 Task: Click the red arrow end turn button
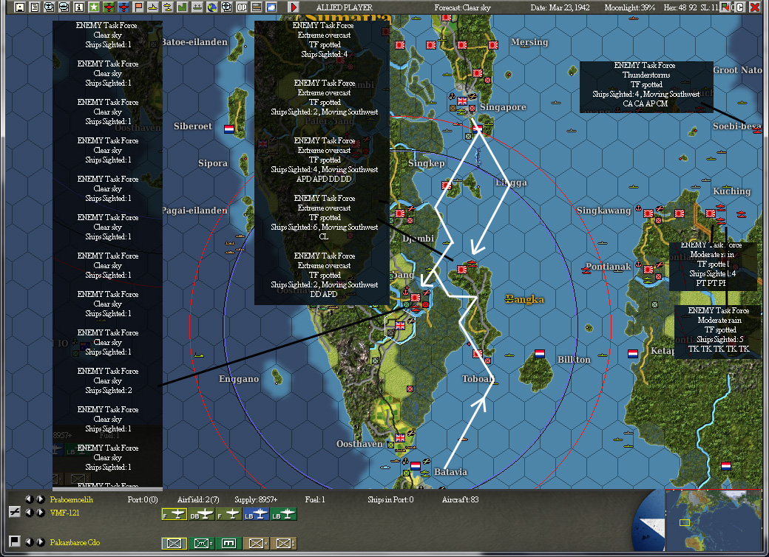pos(294,7)
